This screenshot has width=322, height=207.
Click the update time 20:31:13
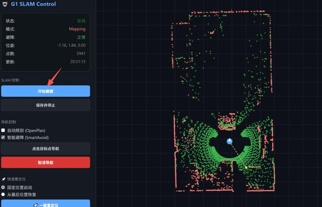pos(78,62)
